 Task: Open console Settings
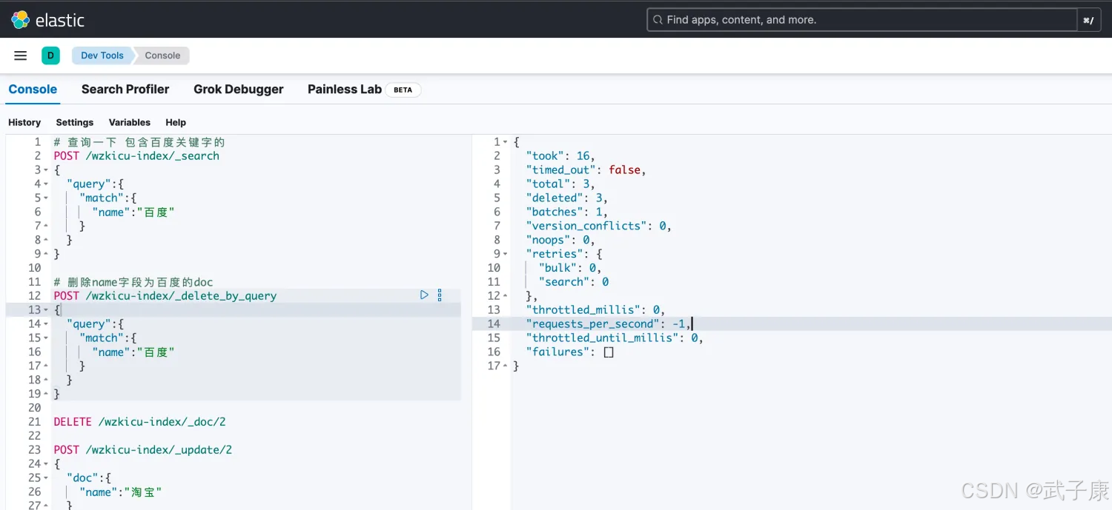click(x=75, y=122)
